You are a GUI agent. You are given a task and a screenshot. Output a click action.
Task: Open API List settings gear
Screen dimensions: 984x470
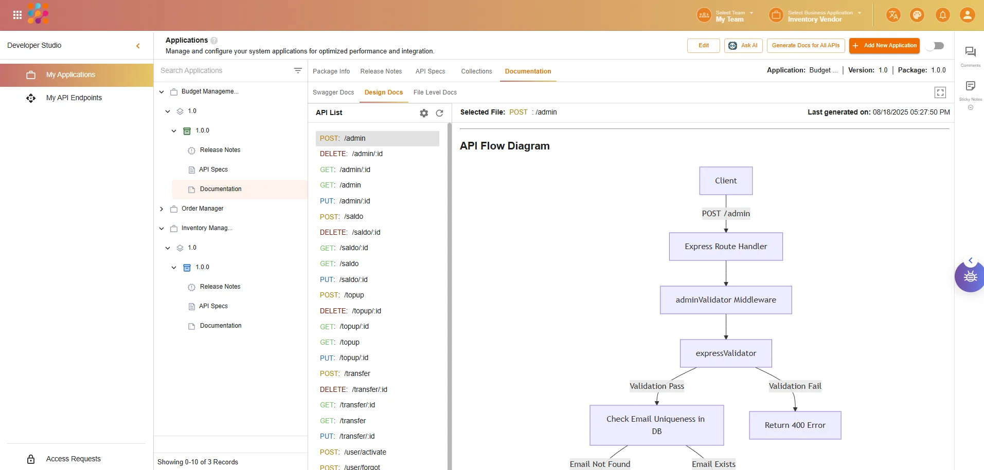point(424,113)
